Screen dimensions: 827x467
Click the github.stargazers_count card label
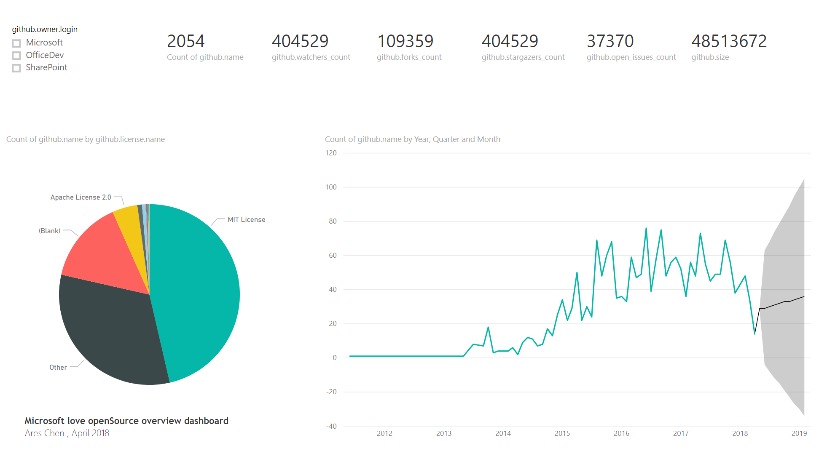[523, 57]
